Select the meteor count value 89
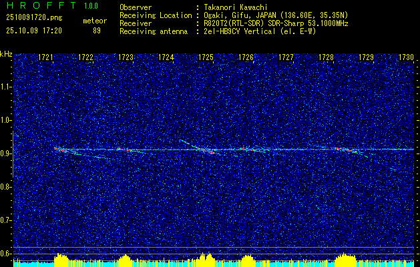Screen dimensions: 420x267 (x=97, y=30)
